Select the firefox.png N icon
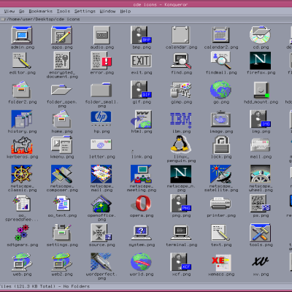Viewport: 292px width, 292px height. pyautogui.click(x=261, y=61)
